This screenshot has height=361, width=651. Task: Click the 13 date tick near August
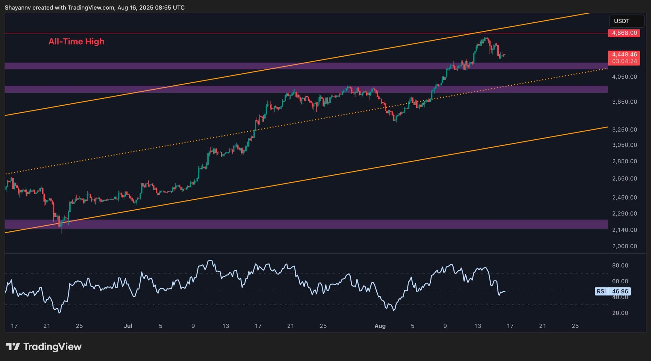click(478, 326)
